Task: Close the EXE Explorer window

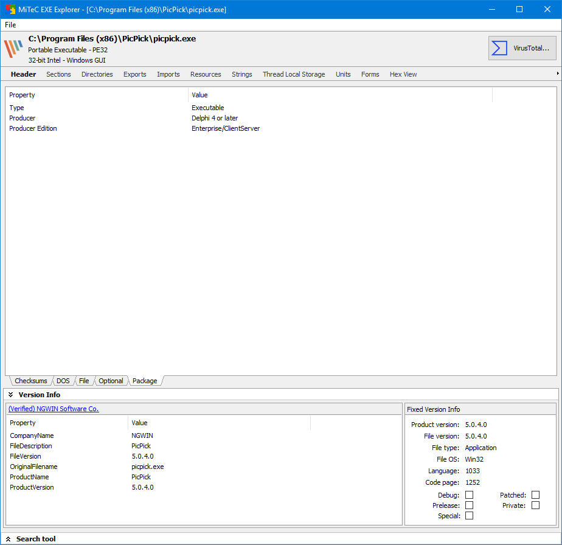Action: click(x=547, y=9)
